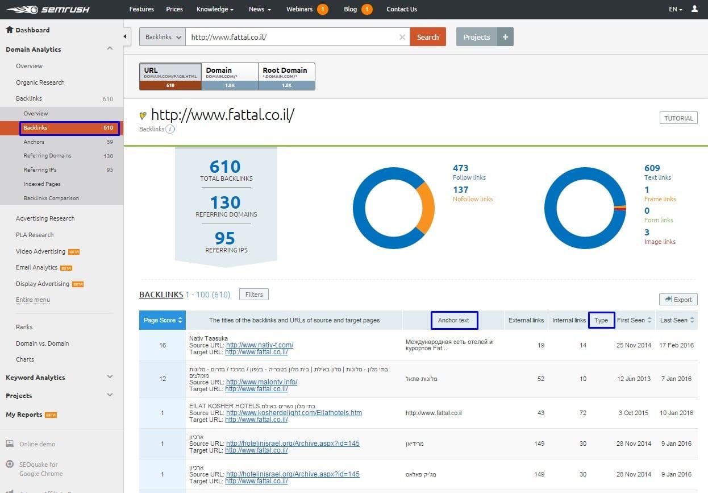Open Video Advertising in sidebar
Image resolution: width=708 pixels, height=493 pixels.
[41, 251]
